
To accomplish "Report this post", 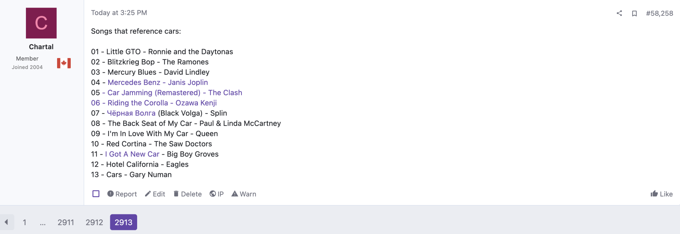I will coord(122,194).
